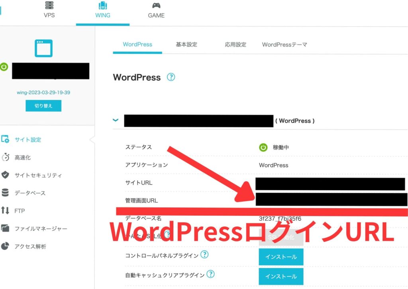The height and width of the screenshot is (289, 408).
Task: Open アクセス解析 in the sidebar
Action: [30, 246]
